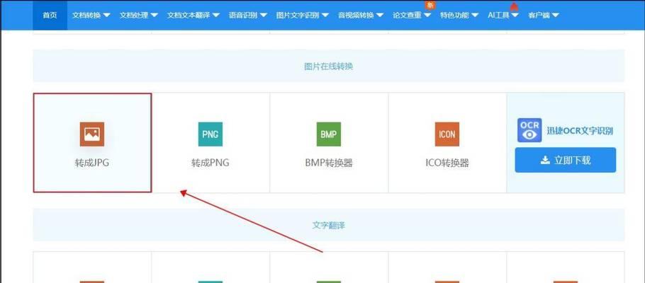Viewport: 645px width, 283px height.
Task: Click the BMP转换器 label
Action: point(329,163)
